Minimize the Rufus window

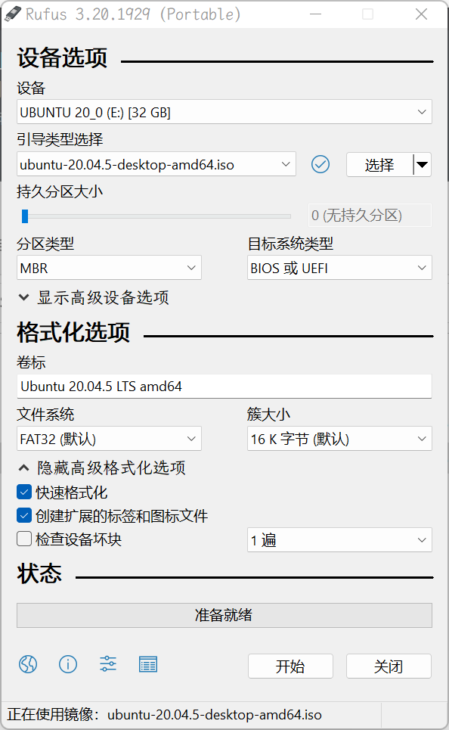(316, 14)
